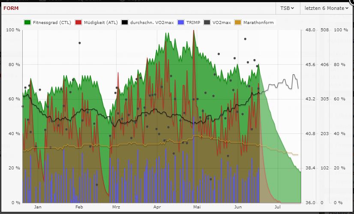Open the 'letzten 6 Monate' time range dropdown

324,8
